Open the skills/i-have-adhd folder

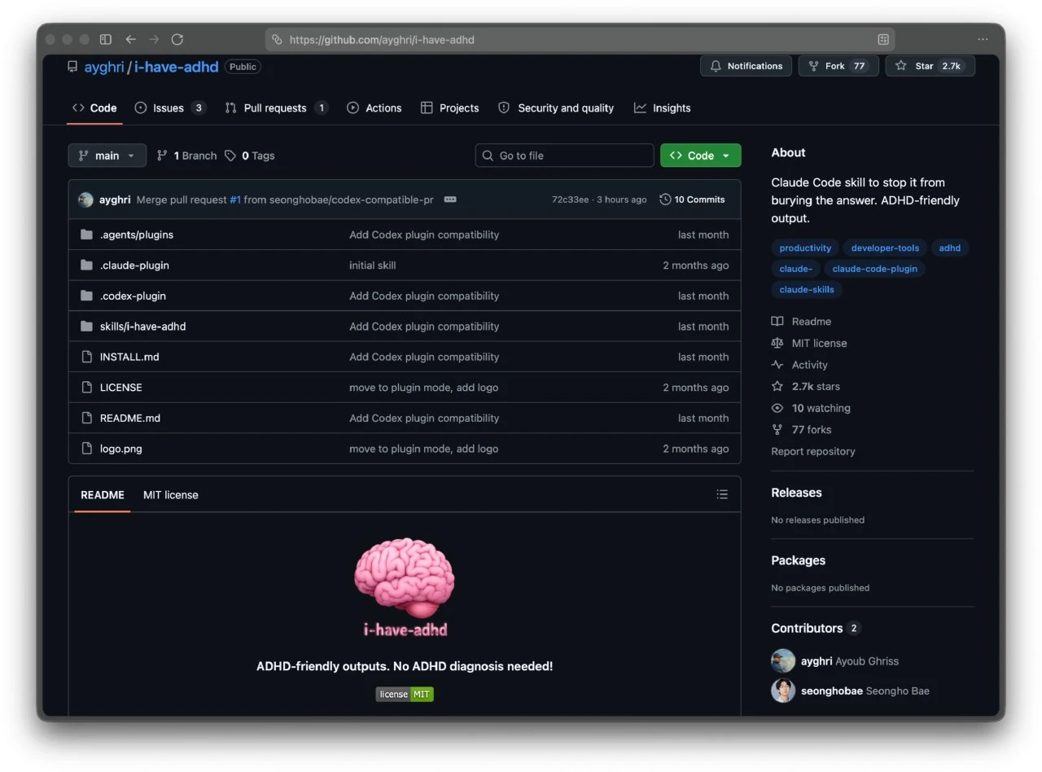tap(143, 327)
